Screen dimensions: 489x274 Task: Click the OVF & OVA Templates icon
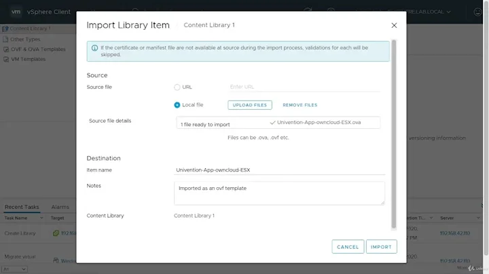pyautogui.click(x=6, y=50)
